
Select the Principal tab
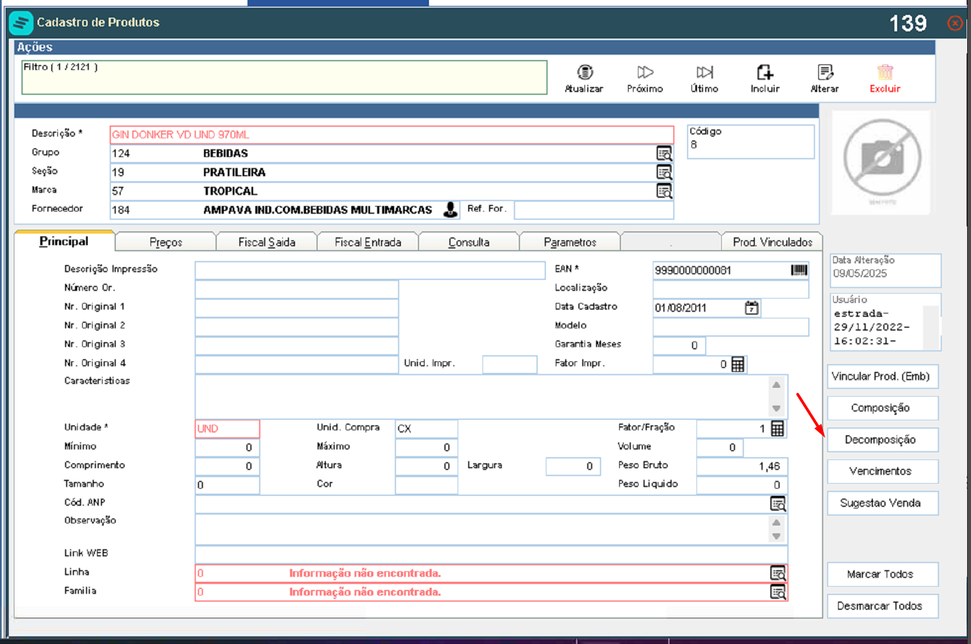(64, 241)
